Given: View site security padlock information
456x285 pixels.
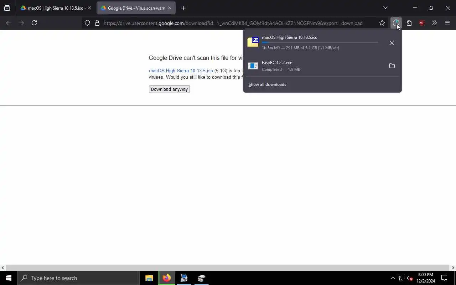Looking at the screenshot, I should coord(97,23).
